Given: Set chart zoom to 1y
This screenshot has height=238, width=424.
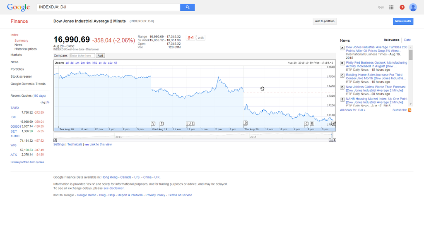Looking at the screenshot, I should pos(100,63).
